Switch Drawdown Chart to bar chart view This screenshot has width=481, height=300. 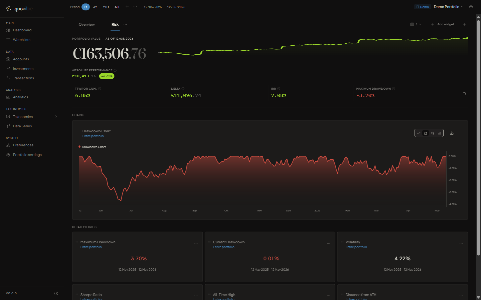tap(440, 133)
